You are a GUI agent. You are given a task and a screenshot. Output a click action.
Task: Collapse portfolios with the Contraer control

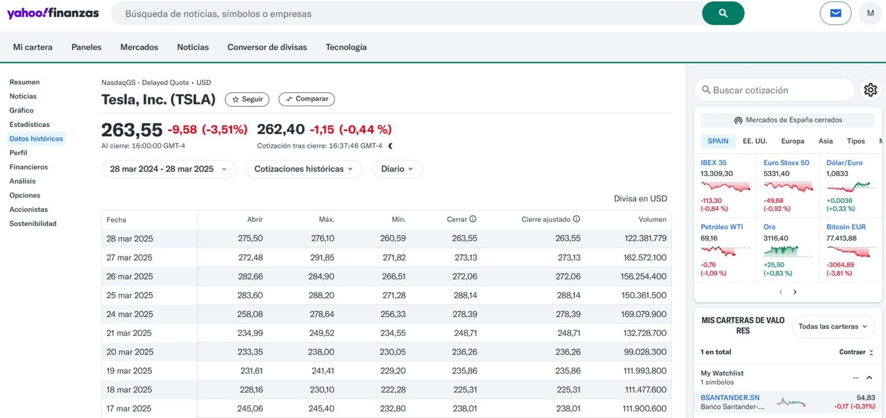(857, 352)
